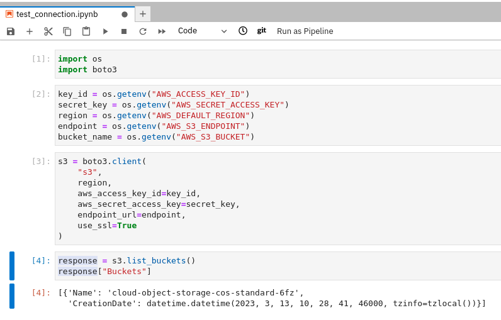Image resolution: width=501 pixels, height=320 pixels.
Task: Collapse cell 4 input using the blue bar
Action: [12, 265]
